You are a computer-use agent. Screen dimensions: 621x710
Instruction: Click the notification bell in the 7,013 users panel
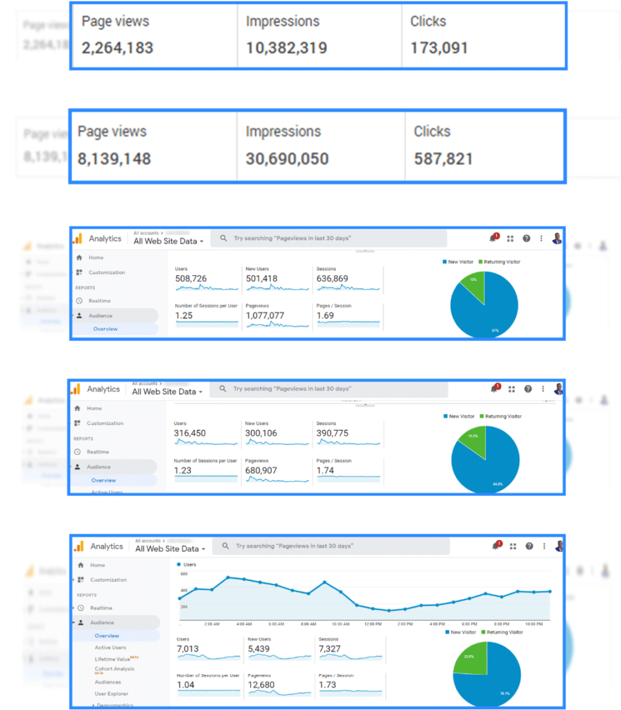496,546
